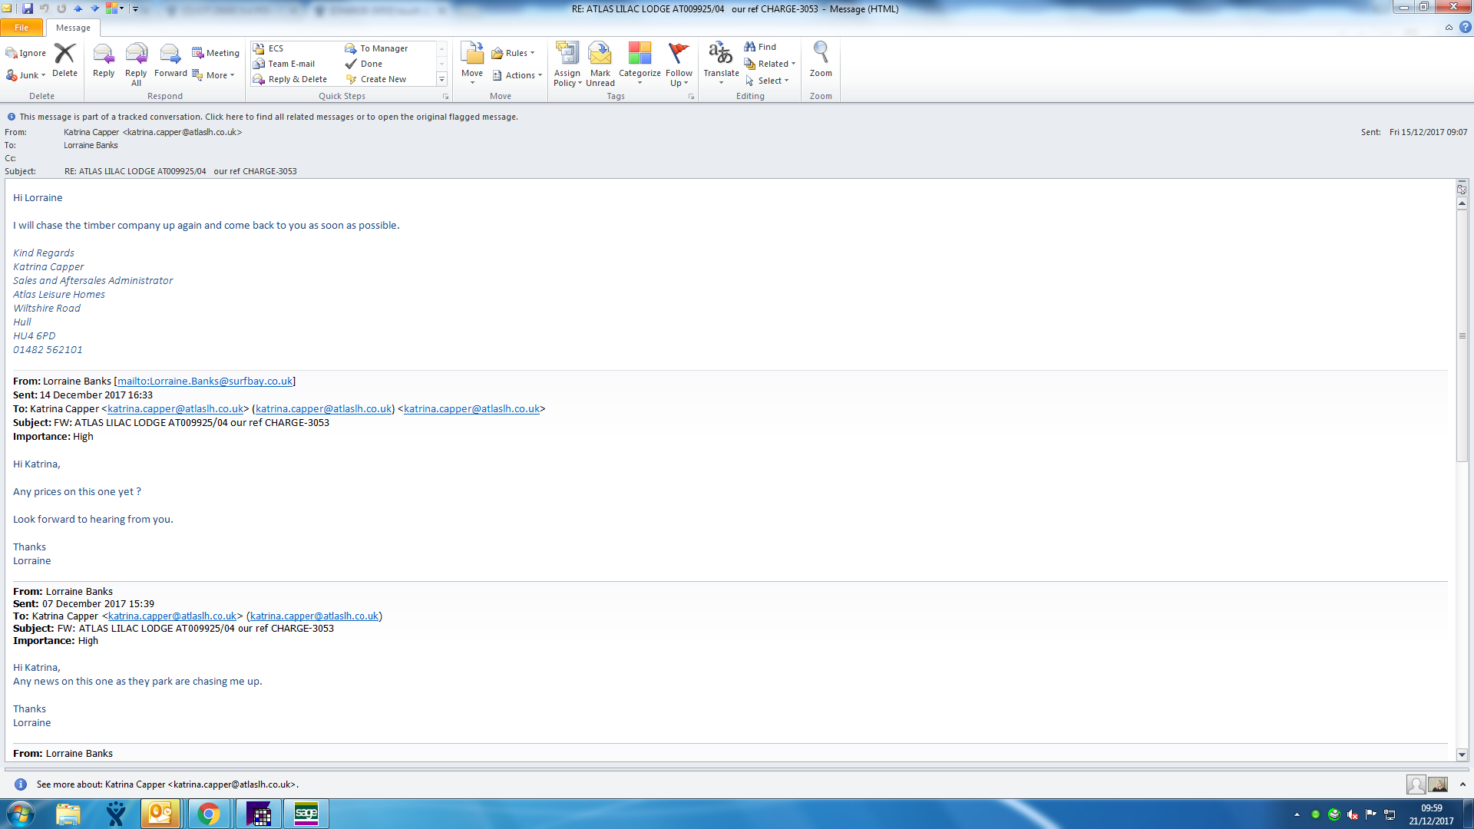Mark the message as Unread
Screen dimensions: 1474x829
pyautogui.click(x=600, y=63)
